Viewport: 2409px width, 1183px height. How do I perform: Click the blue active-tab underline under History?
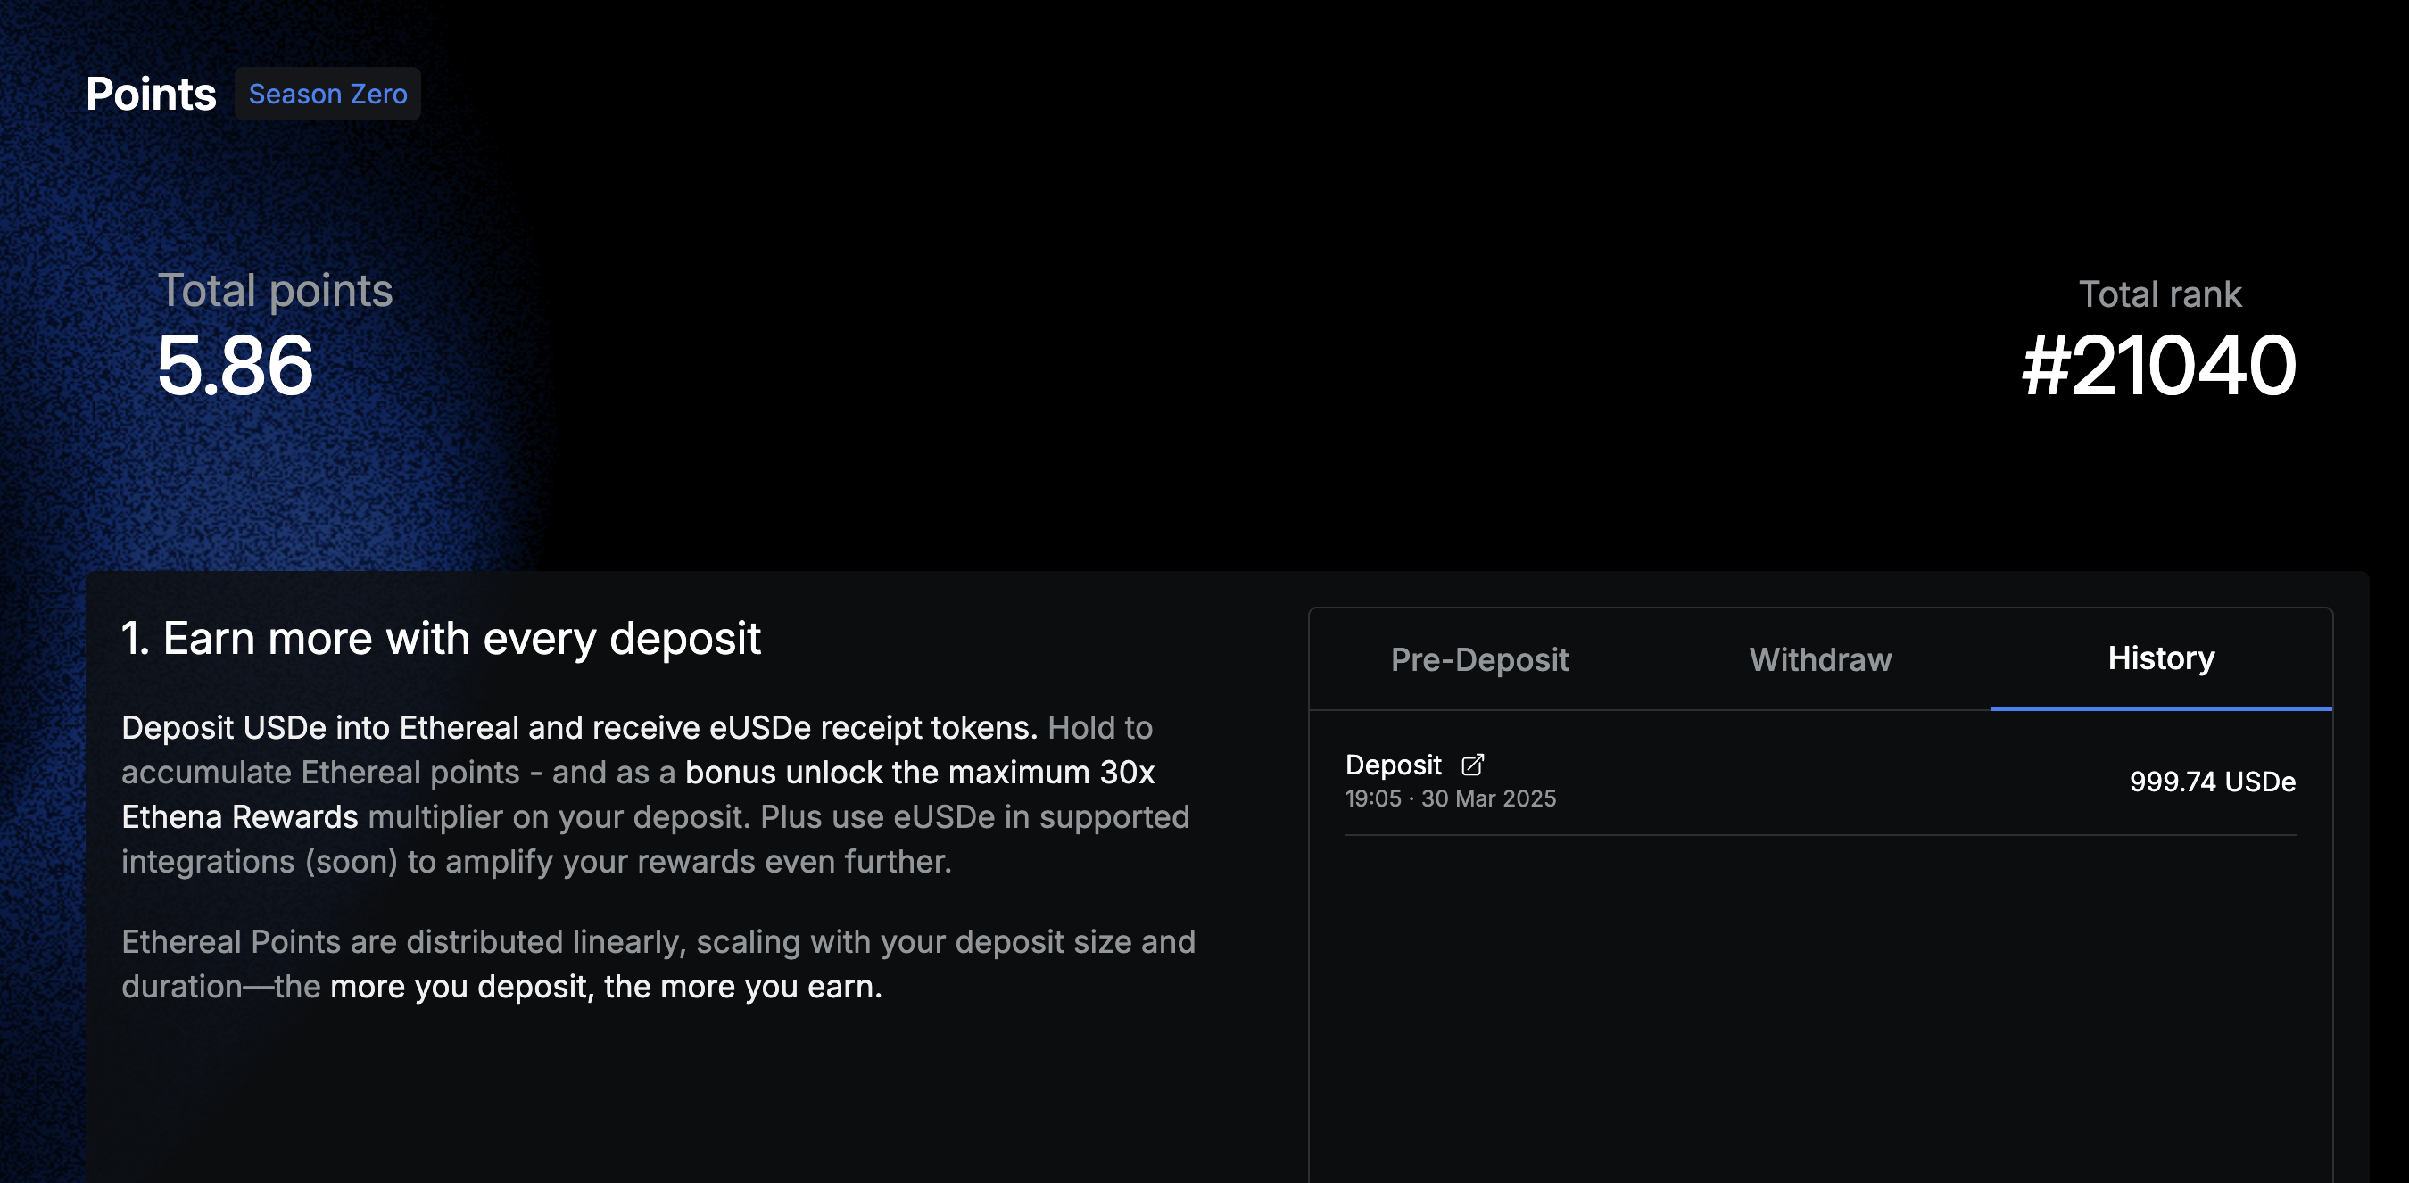coord(2160,709)
